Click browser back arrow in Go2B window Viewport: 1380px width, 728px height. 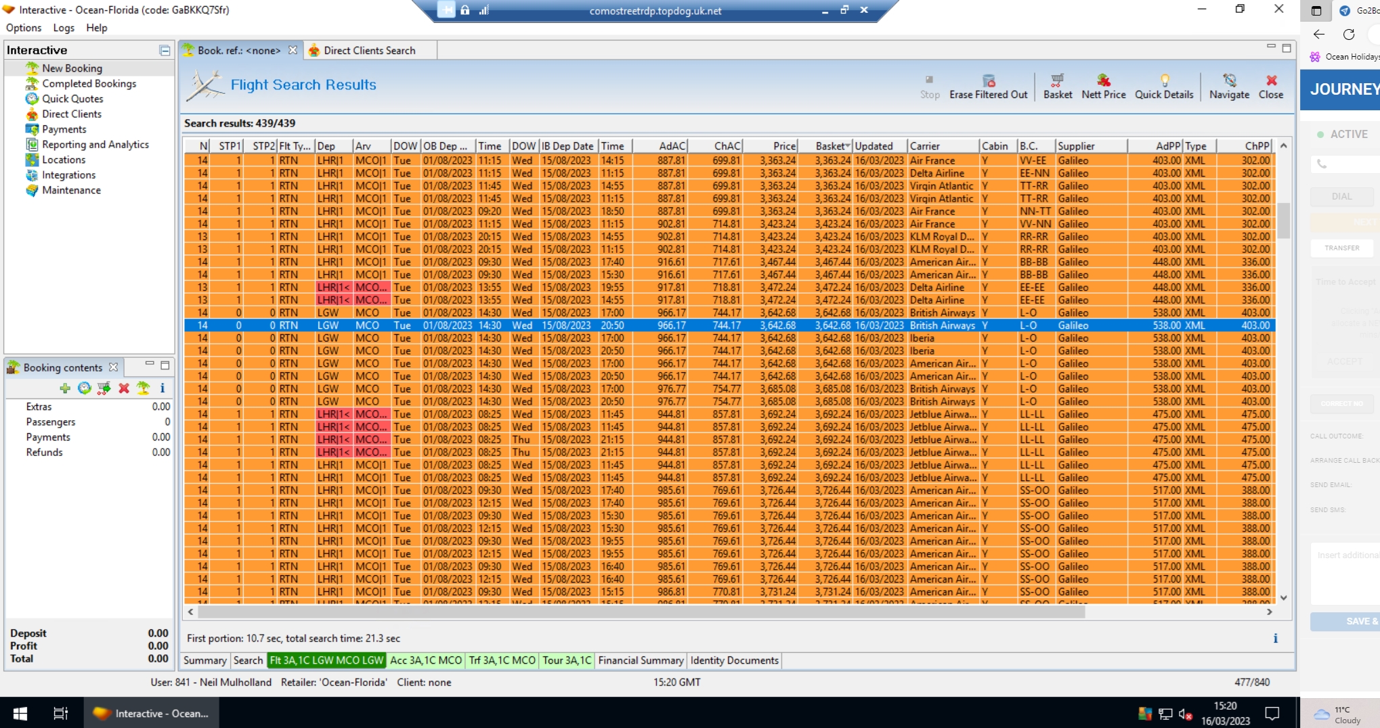tap(1319, 35)
